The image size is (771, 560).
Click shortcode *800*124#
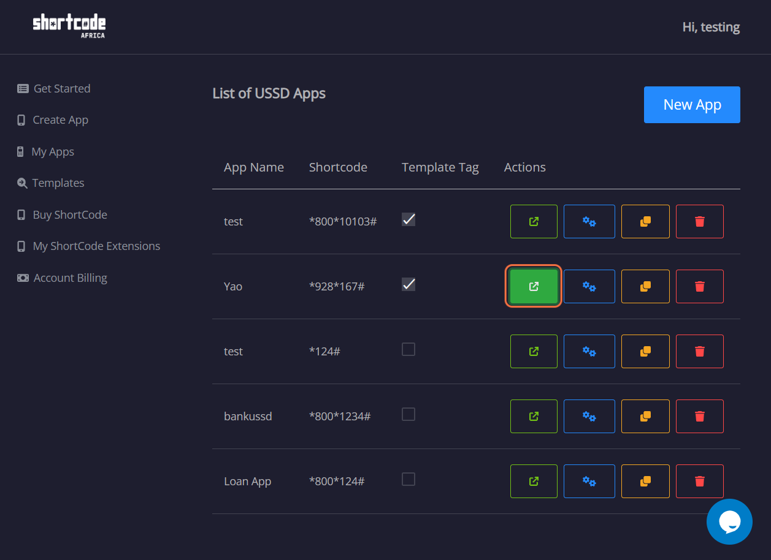coord(337,481)
